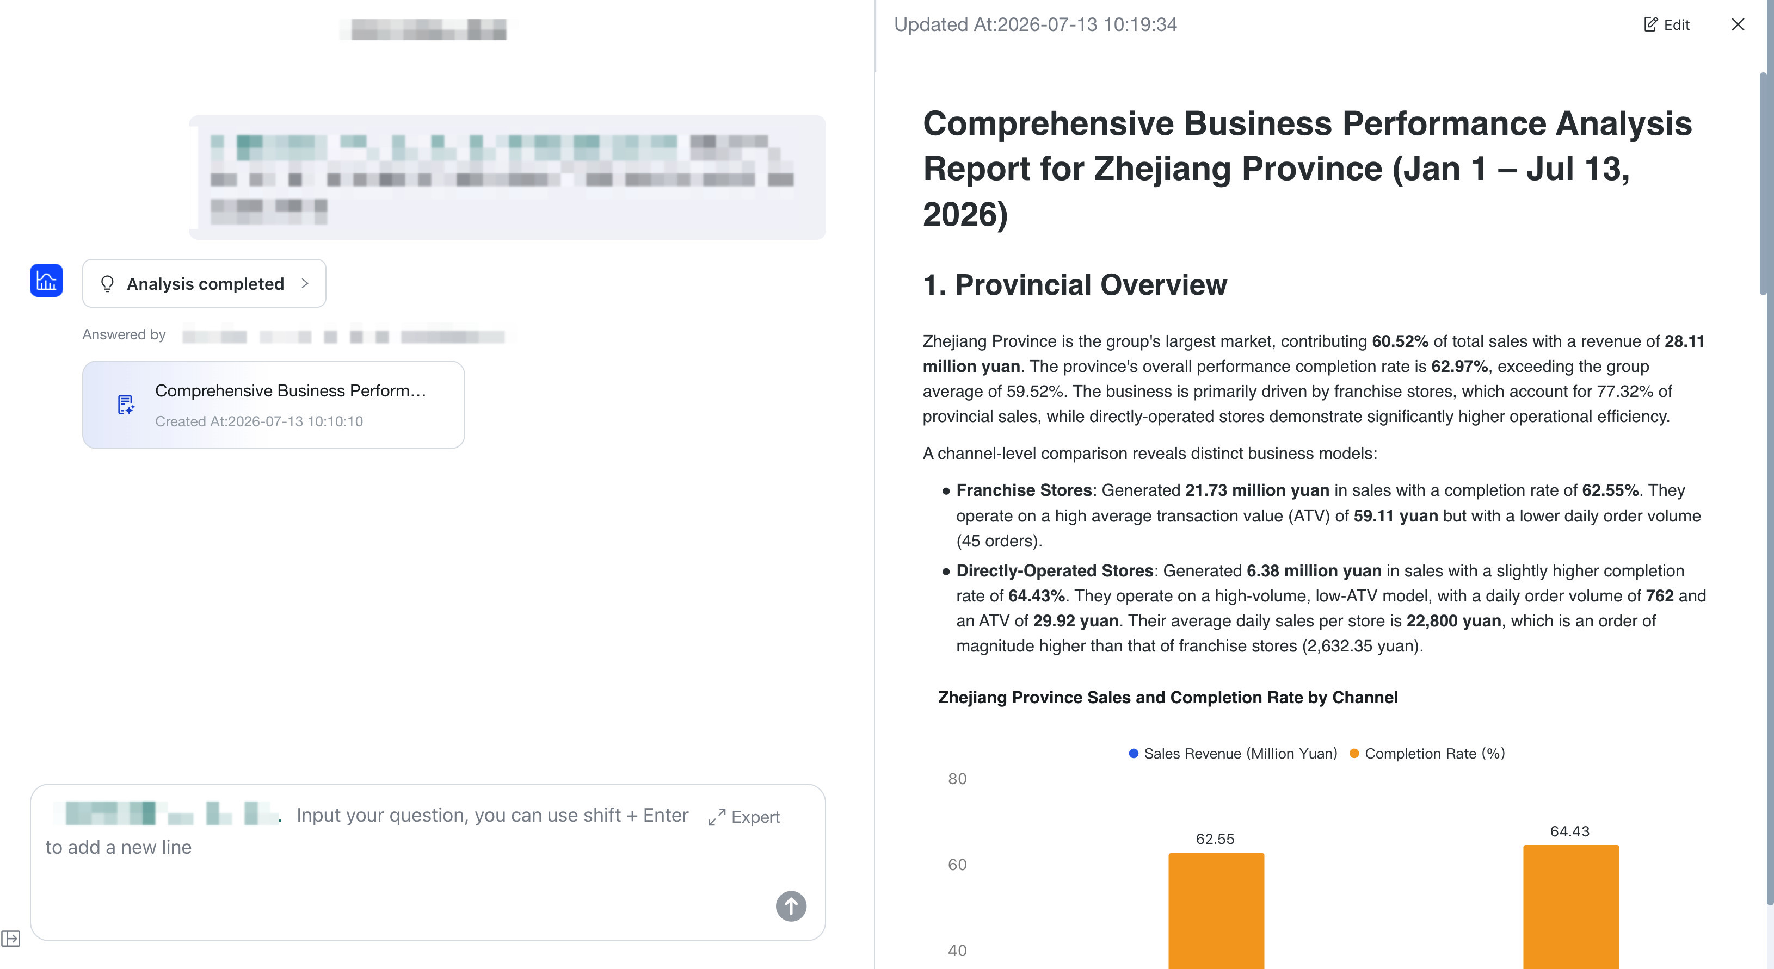Click the Provincial Overview heading

pos(1074,285)
